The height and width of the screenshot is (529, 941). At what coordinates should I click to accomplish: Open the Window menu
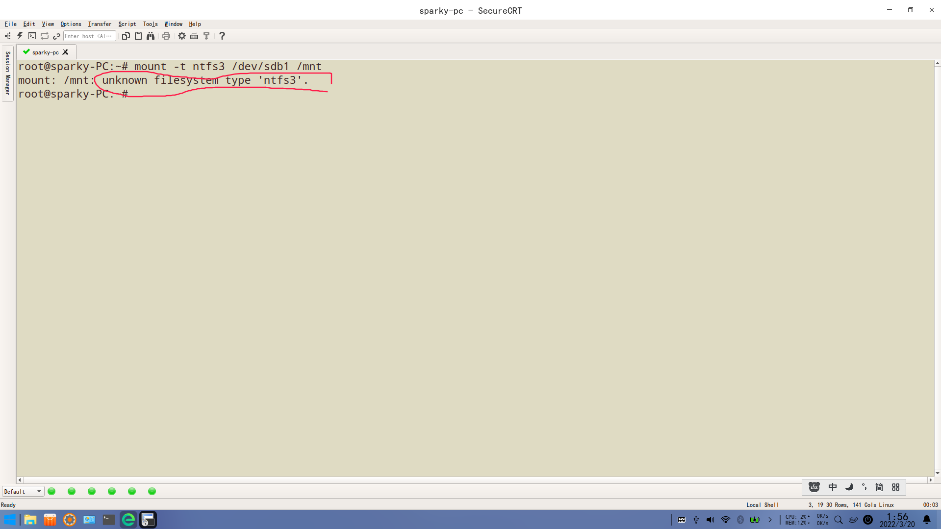[174, 24]
